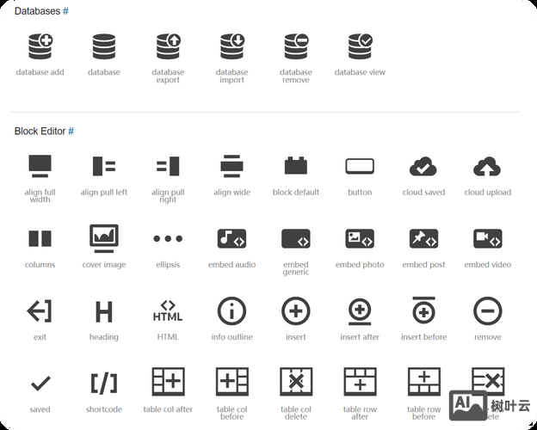
Task: Choose the cloud saved icon
Action: click(423, 166)
